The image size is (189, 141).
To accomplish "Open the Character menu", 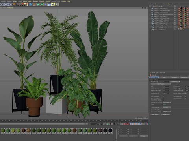I will (x=42, y=1).
